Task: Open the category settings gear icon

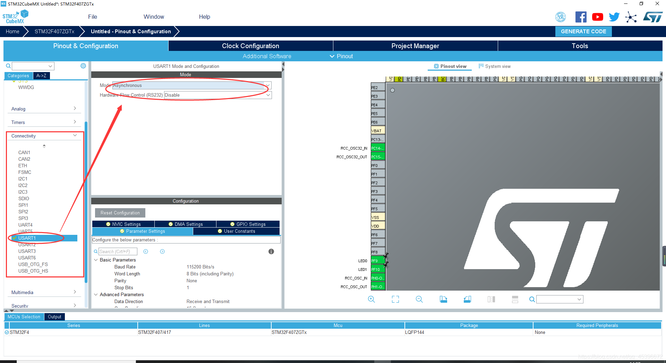Action: pyautogui.click(x=83, y=66)
